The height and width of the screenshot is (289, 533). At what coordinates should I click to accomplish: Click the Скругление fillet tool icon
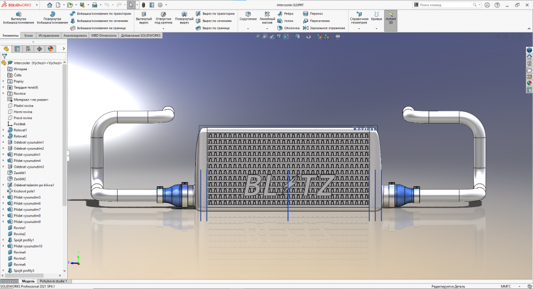(x=248, y=16)
